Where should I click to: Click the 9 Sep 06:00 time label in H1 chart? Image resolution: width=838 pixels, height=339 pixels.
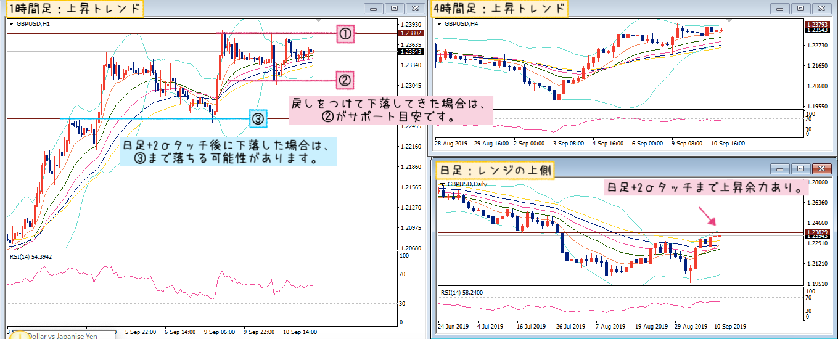tap(220, 332)
